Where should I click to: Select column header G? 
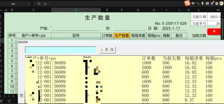[x=138, y=10]
